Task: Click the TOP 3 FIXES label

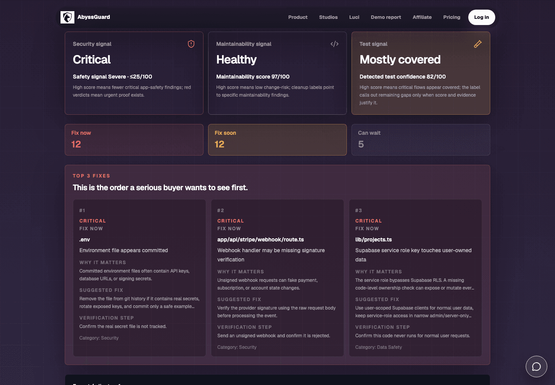Action: click(91, 176)
